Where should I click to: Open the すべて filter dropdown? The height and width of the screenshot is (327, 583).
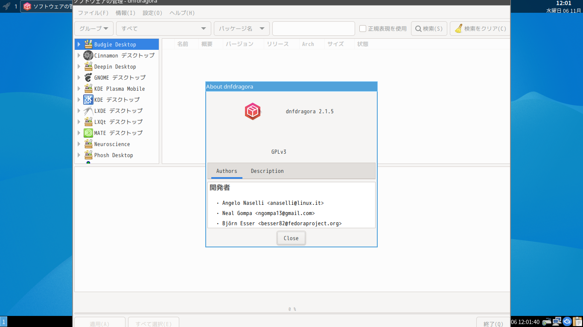(163, 29)
